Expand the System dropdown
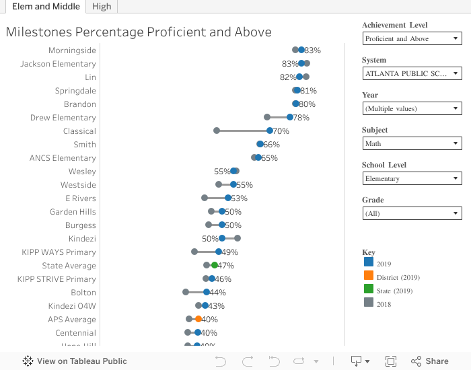Image resolution: width=471 pixels, height=370 pixels. click(x=412, y=73)
